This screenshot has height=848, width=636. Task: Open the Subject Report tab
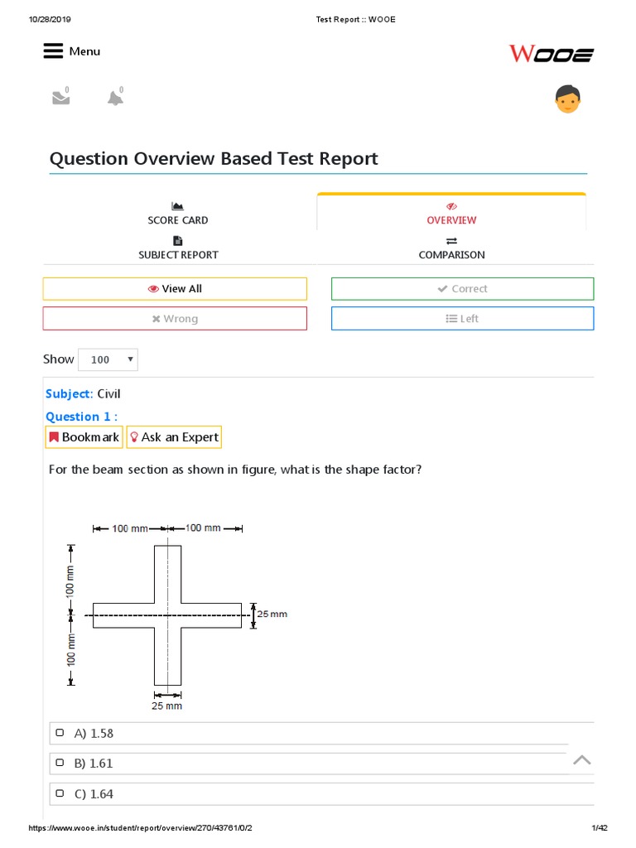(178, 248)
